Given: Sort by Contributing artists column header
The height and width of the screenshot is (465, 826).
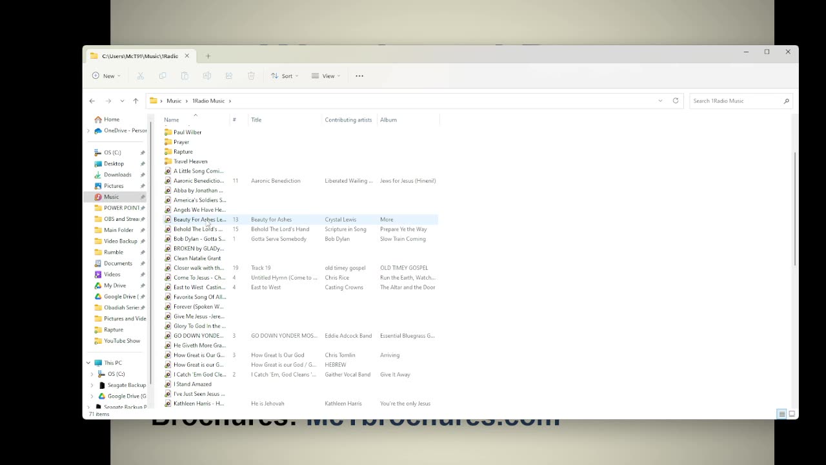Looking at the screenshot, I should click(x=349, y=119).
